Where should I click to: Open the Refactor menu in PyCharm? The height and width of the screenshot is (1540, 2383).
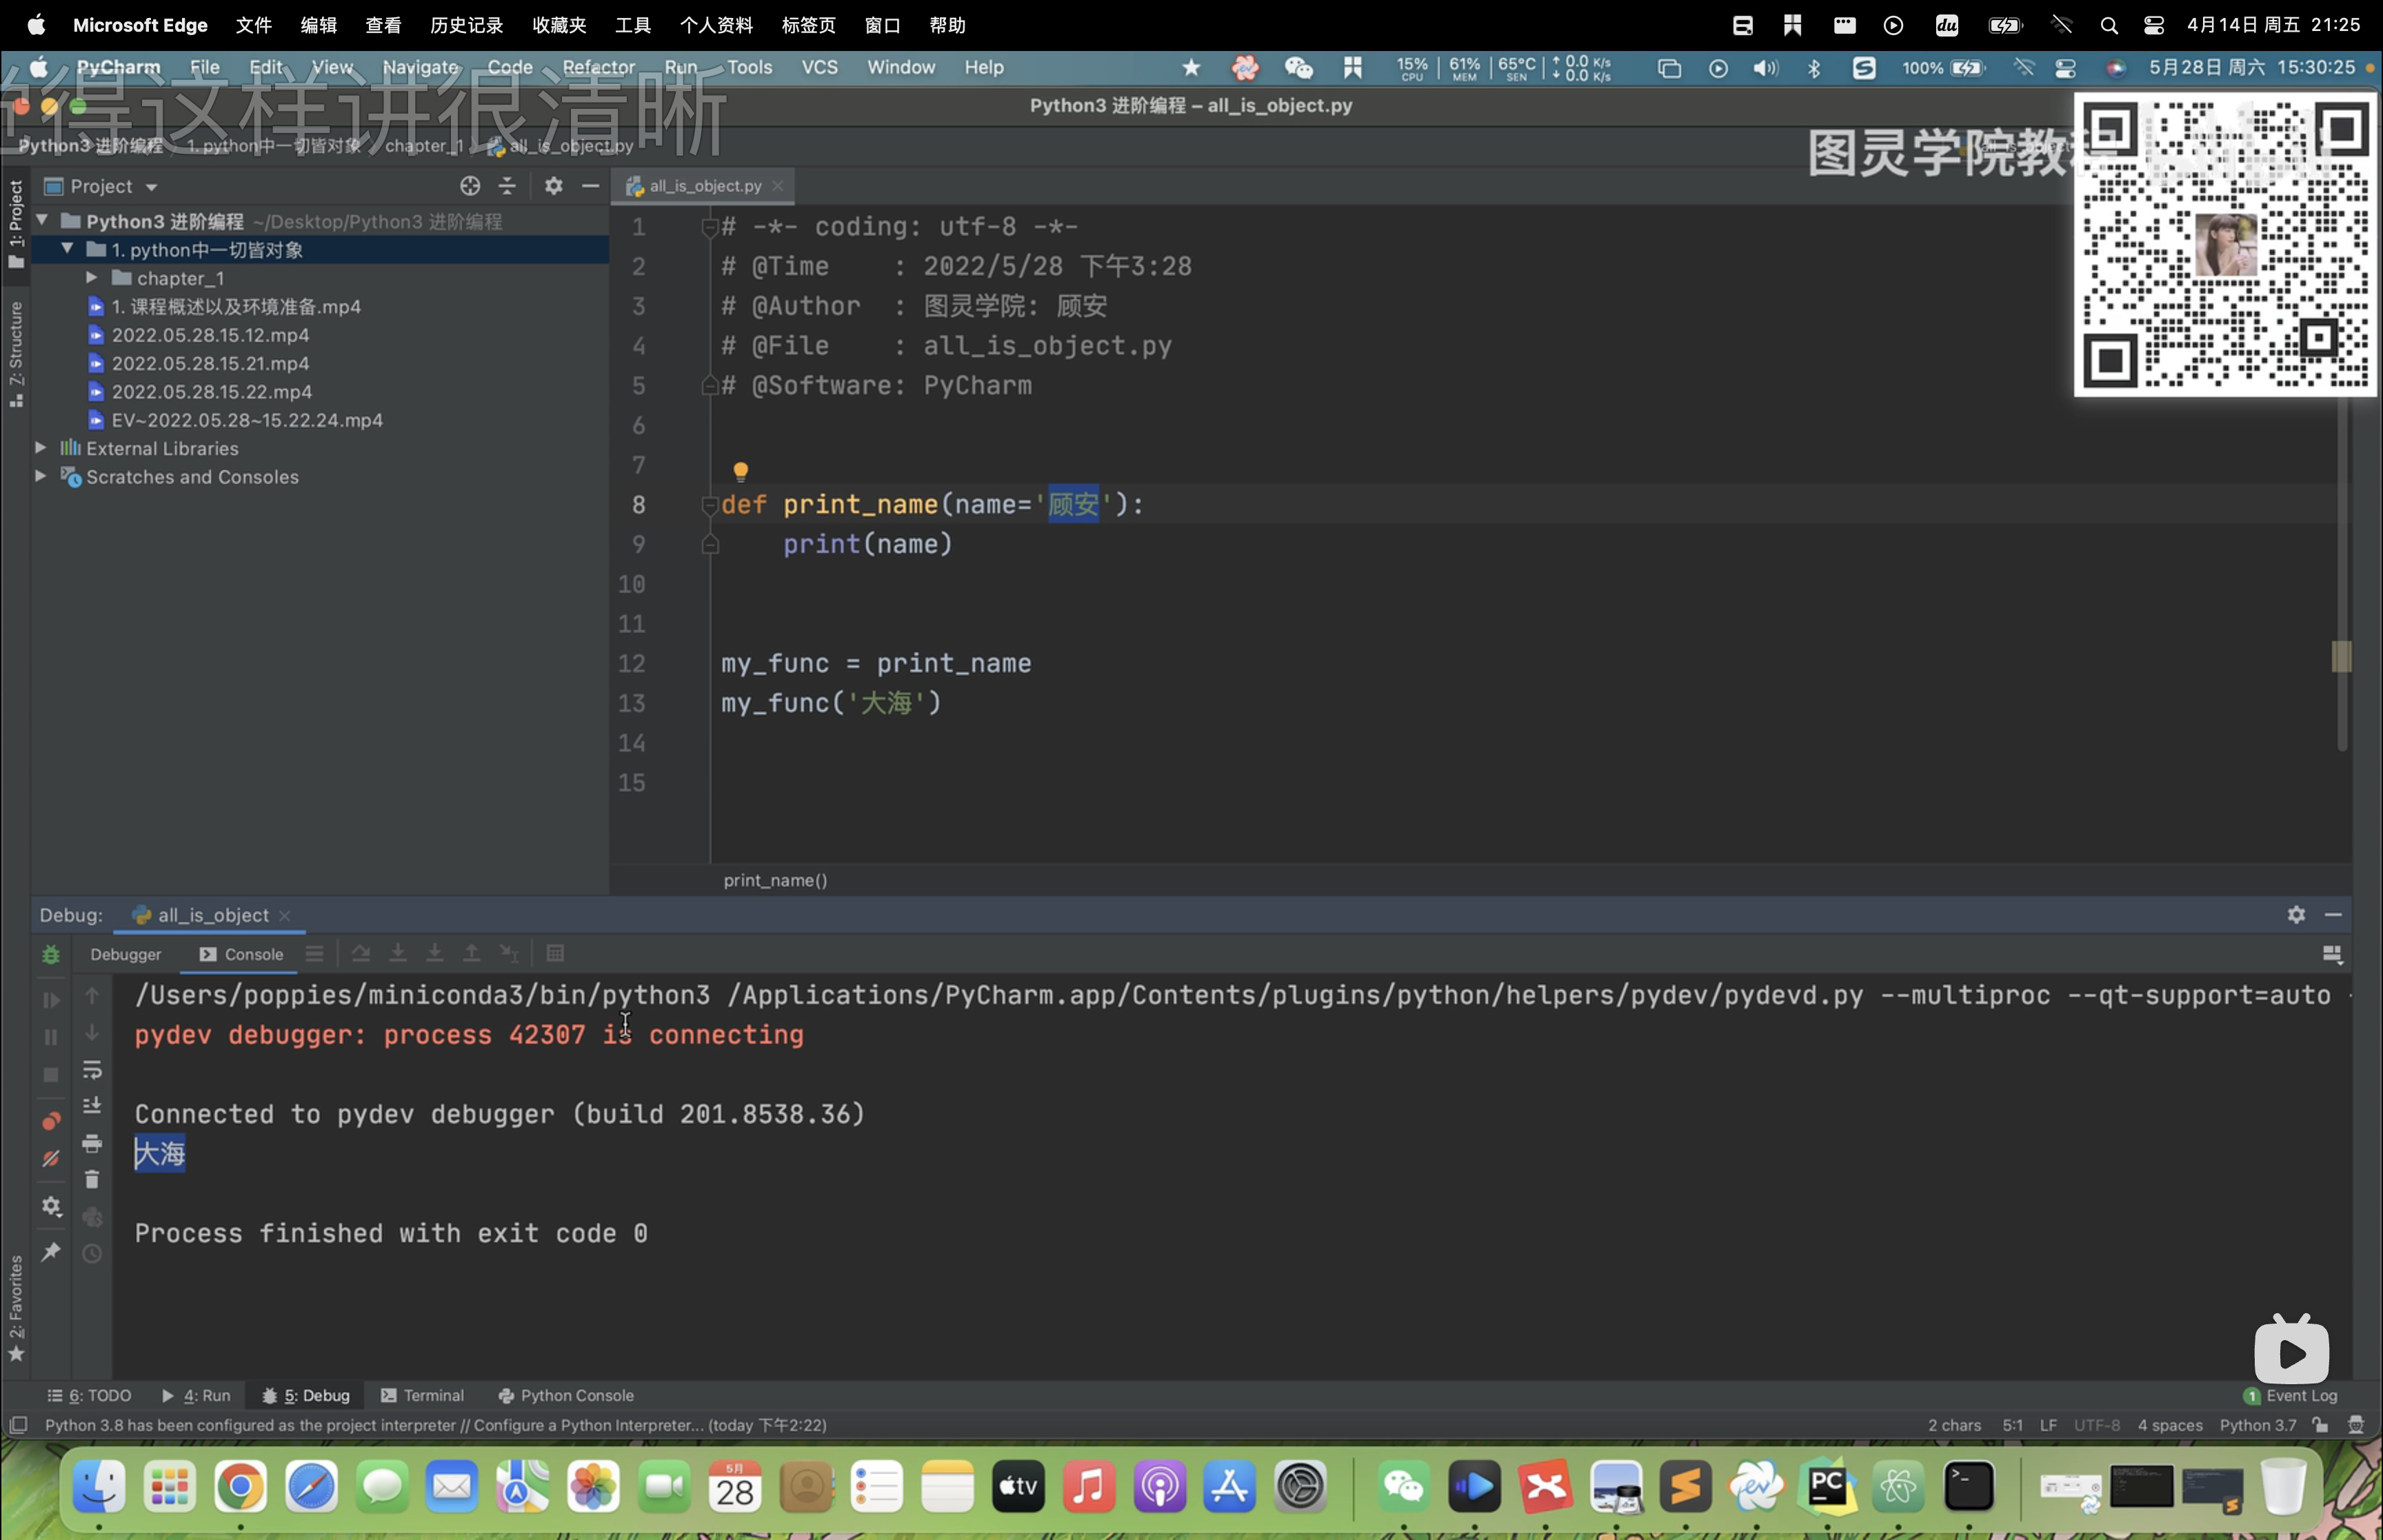(598, 67)
